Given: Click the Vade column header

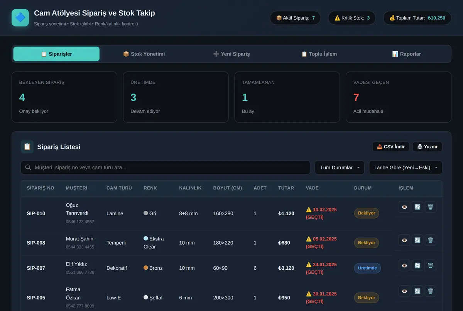Looking at the screenshot, I should [312, 188].
